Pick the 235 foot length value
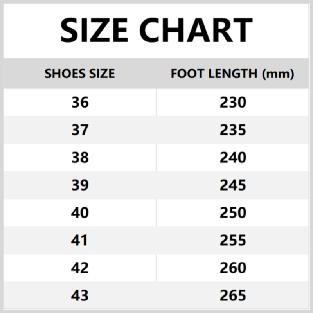Viewport: 313px width, 313px height. pos(233,130)
